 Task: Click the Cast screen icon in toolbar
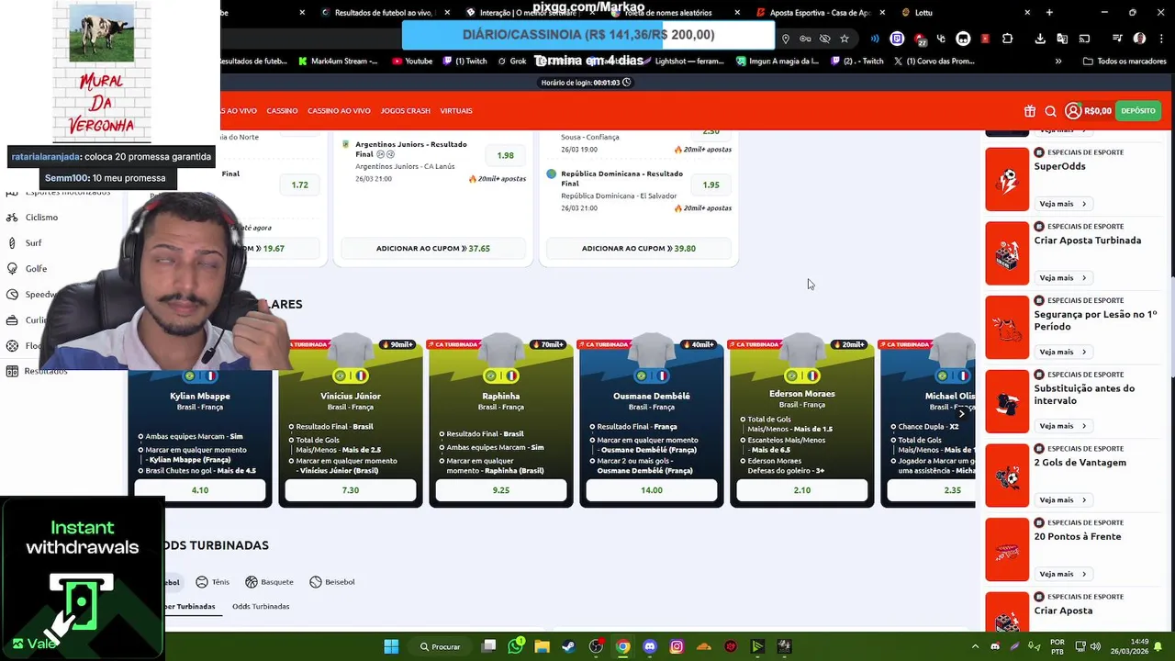pos(1084,39)
